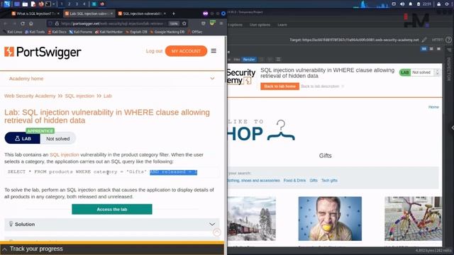Open the colorful bicycle product image
Viewport: 454px width, 255px height.
[413, 219]
